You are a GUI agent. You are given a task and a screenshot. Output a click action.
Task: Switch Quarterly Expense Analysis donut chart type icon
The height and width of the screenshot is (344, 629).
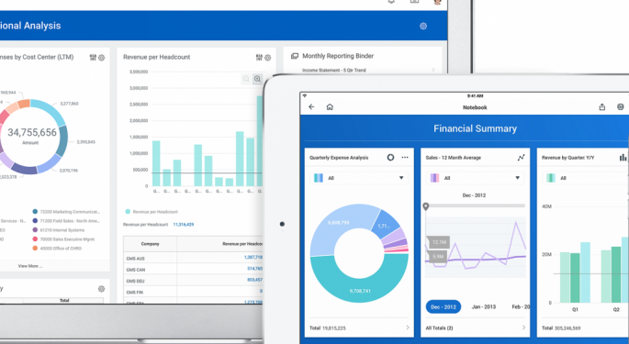390,157
